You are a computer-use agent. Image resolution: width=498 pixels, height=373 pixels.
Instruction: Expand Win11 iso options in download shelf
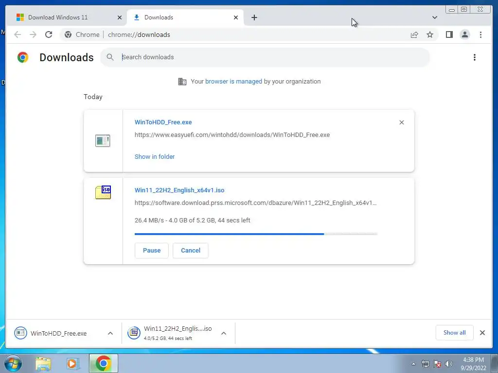[x=224, y=333]
